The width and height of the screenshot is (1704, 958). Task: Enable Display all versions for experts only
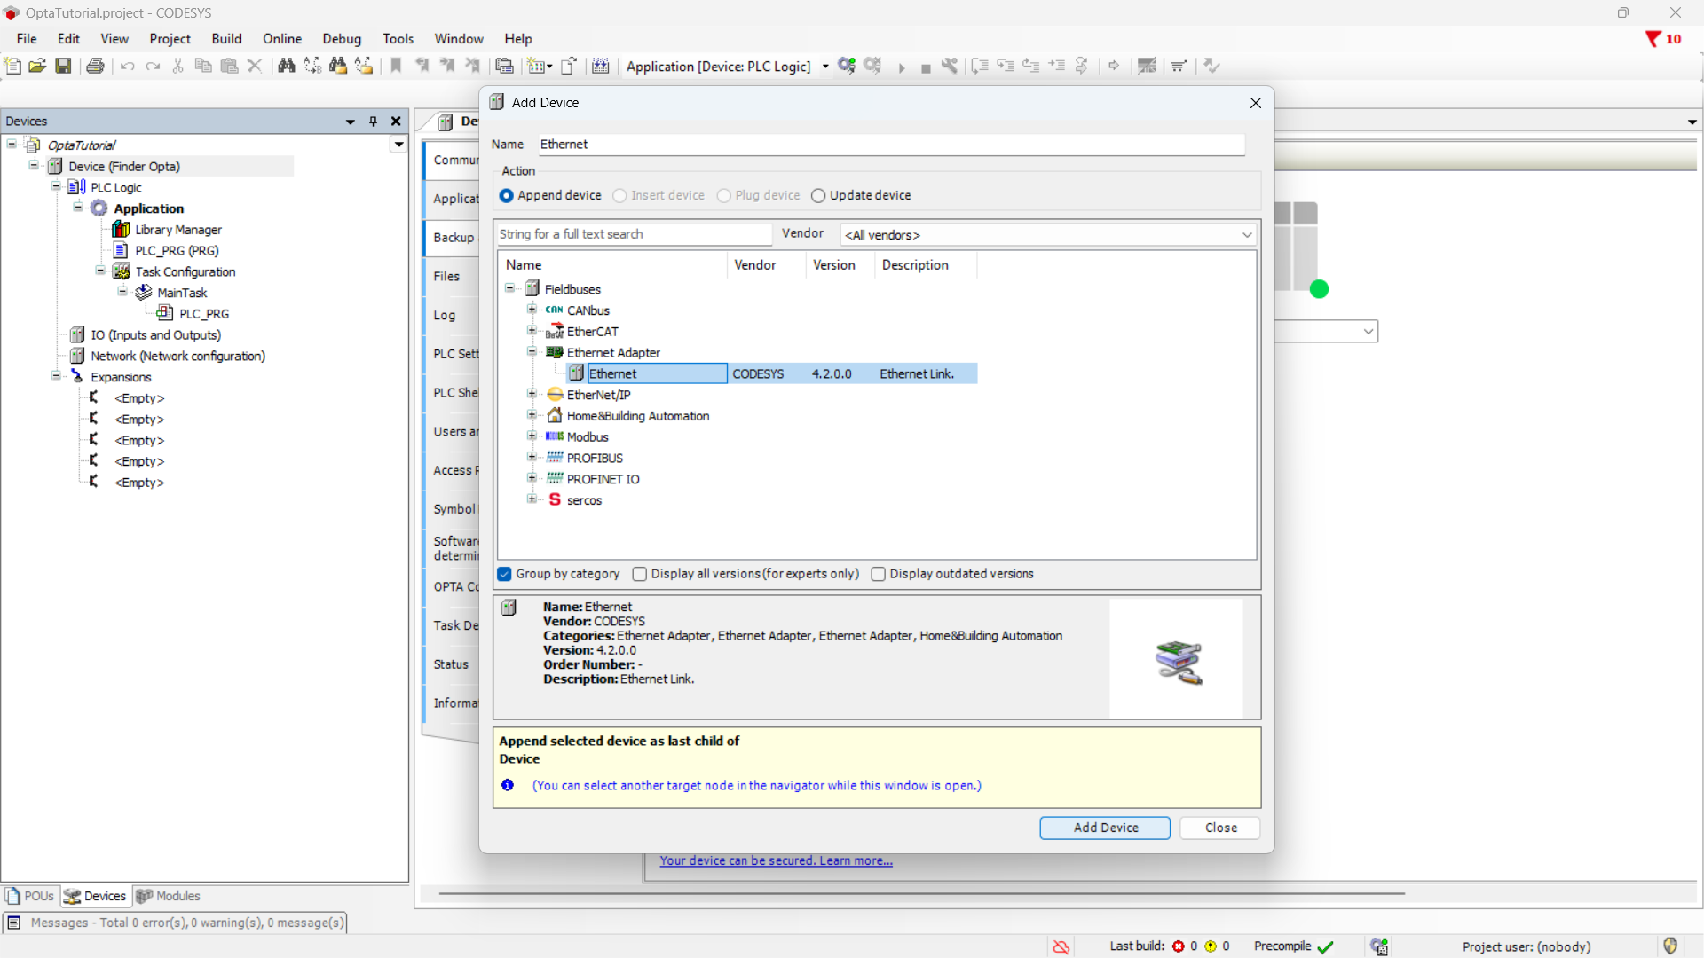click(x=641, y=574)
